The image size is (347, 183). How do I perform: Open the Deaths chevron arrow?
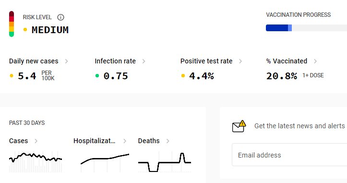point(168,141)
